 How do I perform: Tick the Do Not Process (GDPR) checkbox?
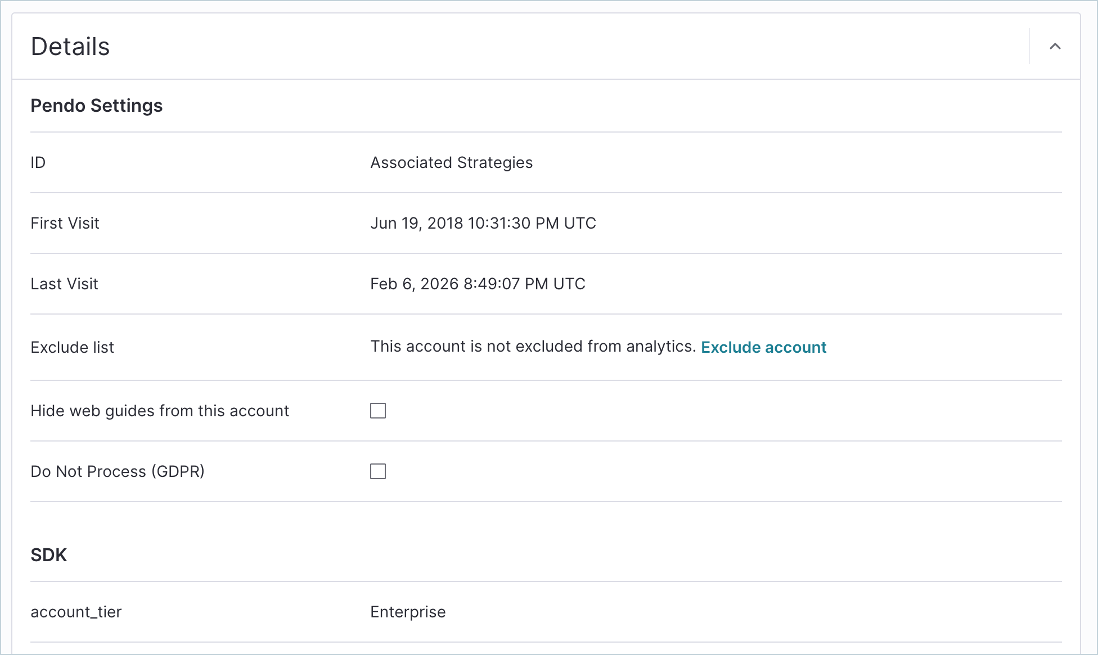pos(378,471)
